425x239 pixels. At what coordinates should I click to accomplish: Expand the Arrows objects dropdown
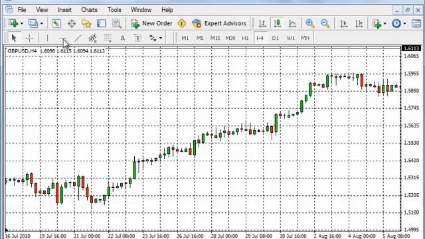click(x=161, y=38)
